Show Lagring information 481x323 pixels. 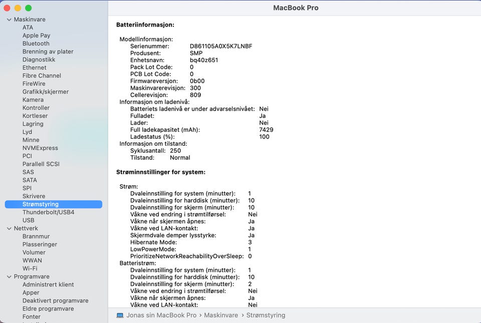coord(33,124)
